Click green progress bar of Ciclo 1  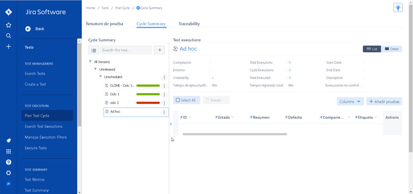pos(148,94)
